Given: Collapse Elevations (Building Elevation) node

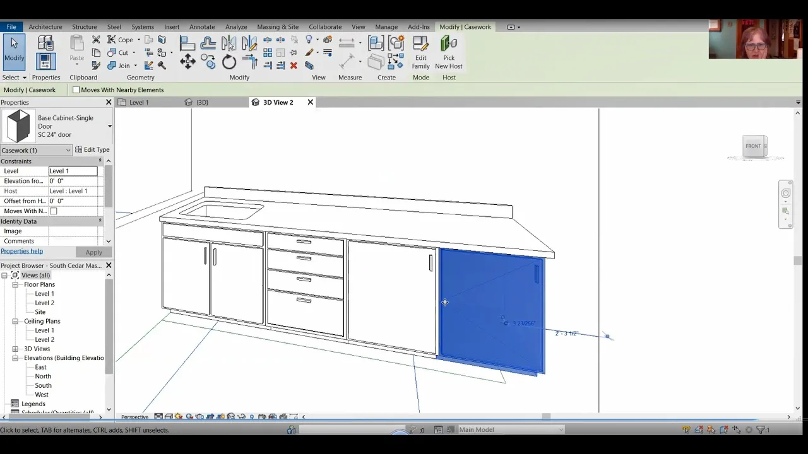Looking at the screenshot, I should pos(15,358).
